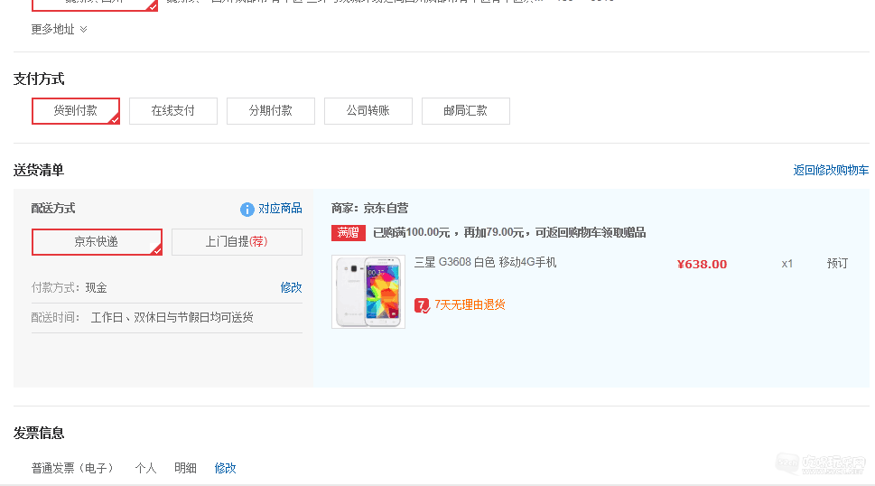Click the 满赠 promotion tag

pos(349,233)
